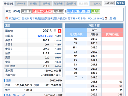Click the 成行 header cell

point(94,30)
